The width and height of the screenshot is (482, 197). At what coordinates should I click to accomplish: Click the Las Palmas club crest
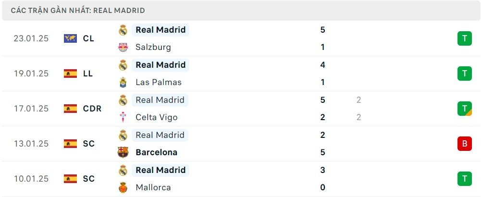point(123,82)
